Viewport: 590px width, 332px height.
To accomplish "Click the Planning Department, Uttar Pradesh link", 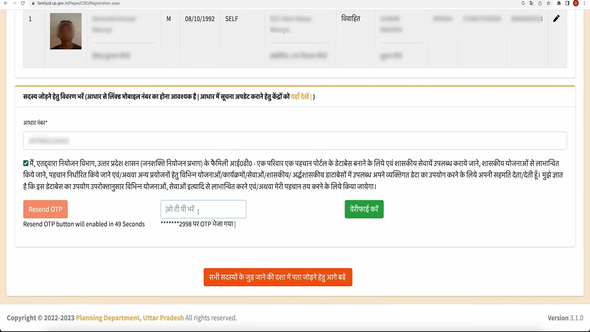I will click(x=129, y=318).
